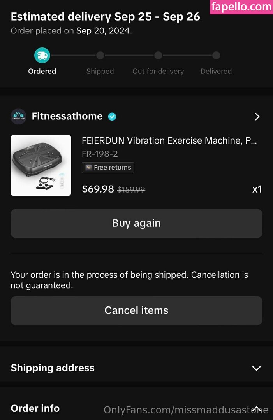This screenshot has height=420, width=273.
Task: Open the vibration machine product thumbnail
Action: pyautogui.click(x=41, y=165)
